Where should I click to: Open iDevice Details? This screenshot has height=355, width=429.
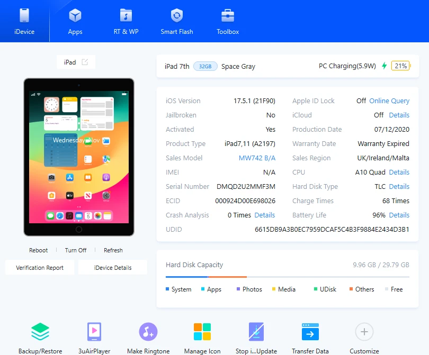(113, 268)
